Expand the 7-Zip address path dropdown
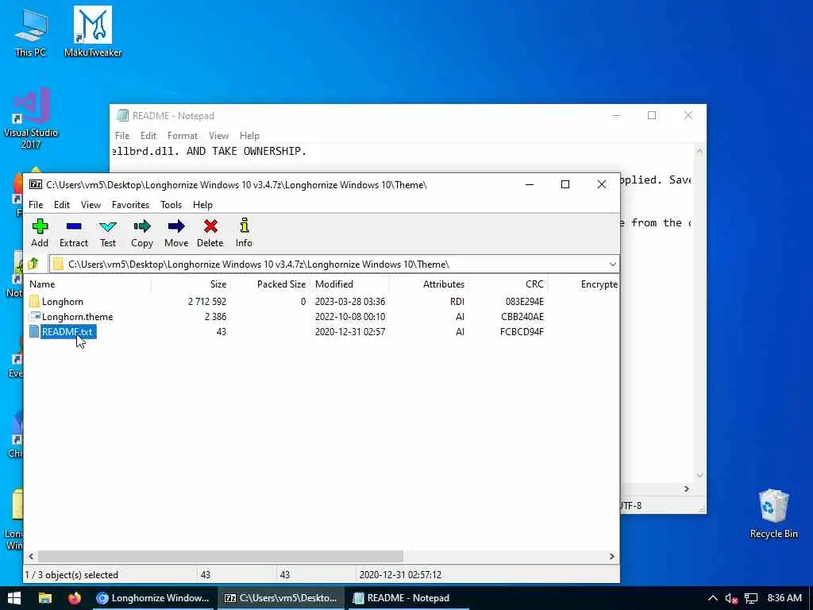Viewport: 813px width, 610px height. [612, 264]
